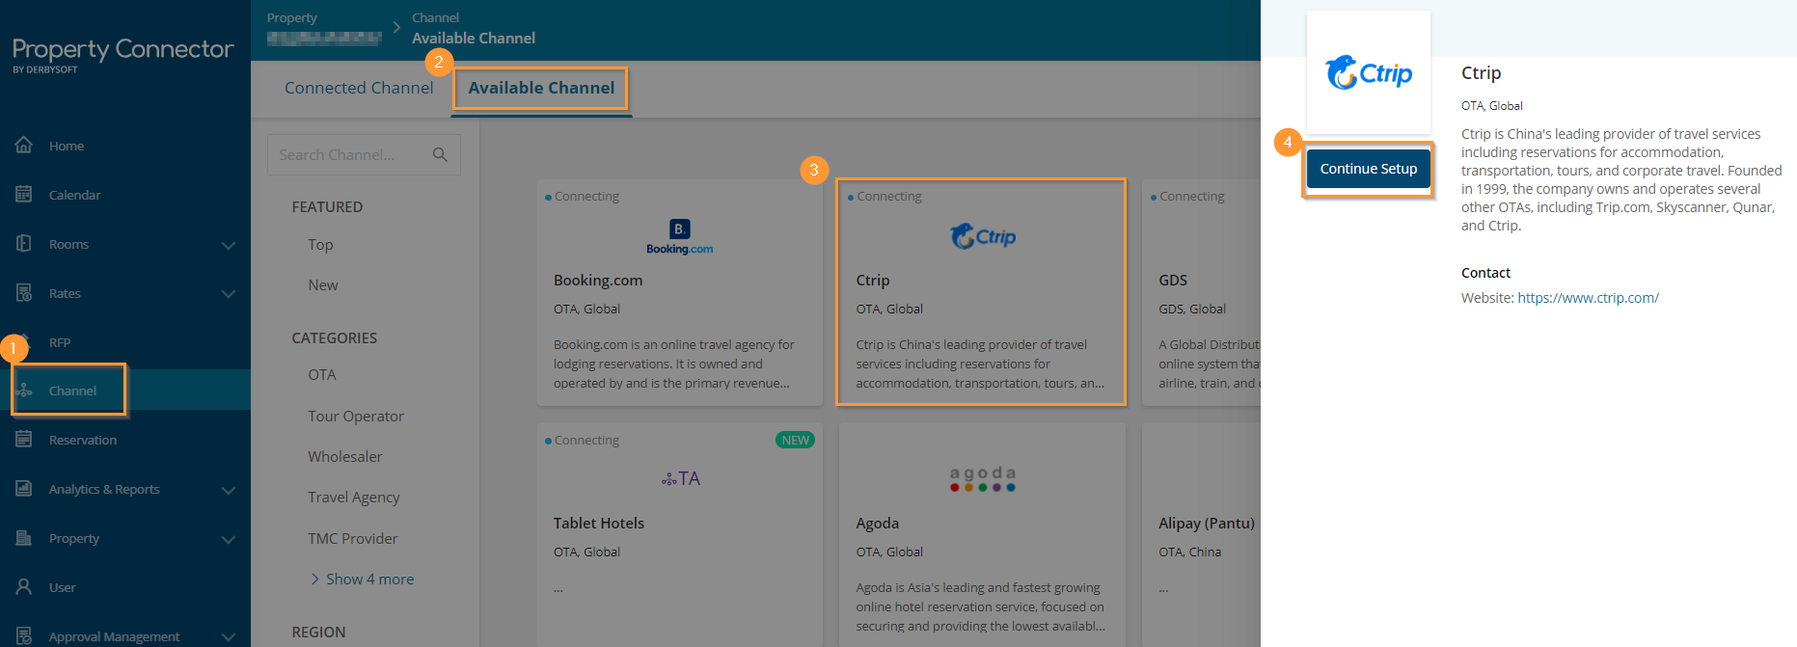Select the New featured filter
Image resolution: width=1797 pixels, height=647 pixels.
tap(323, 285)
